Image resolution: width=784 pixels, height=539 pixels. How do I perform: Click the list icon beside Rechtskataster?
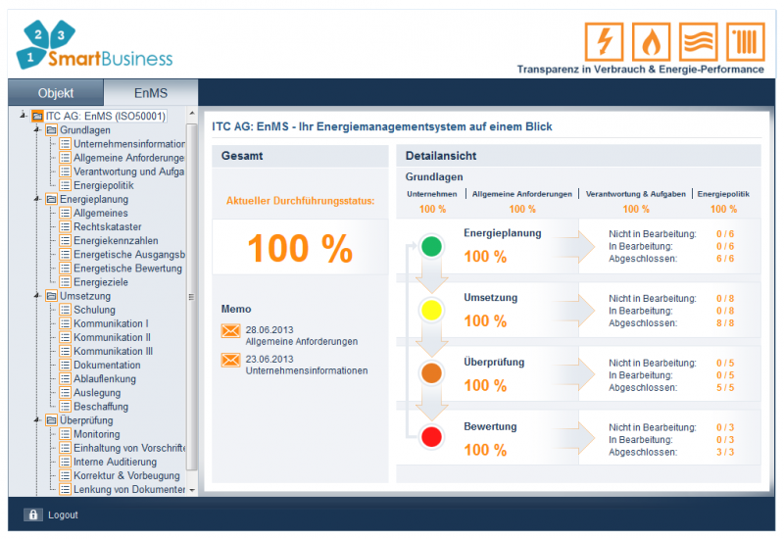click(65, 226)
